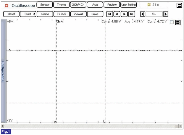Open the top-right window menu icon
The height and width of the screenshot is (135, 184).
pos(179,5)
